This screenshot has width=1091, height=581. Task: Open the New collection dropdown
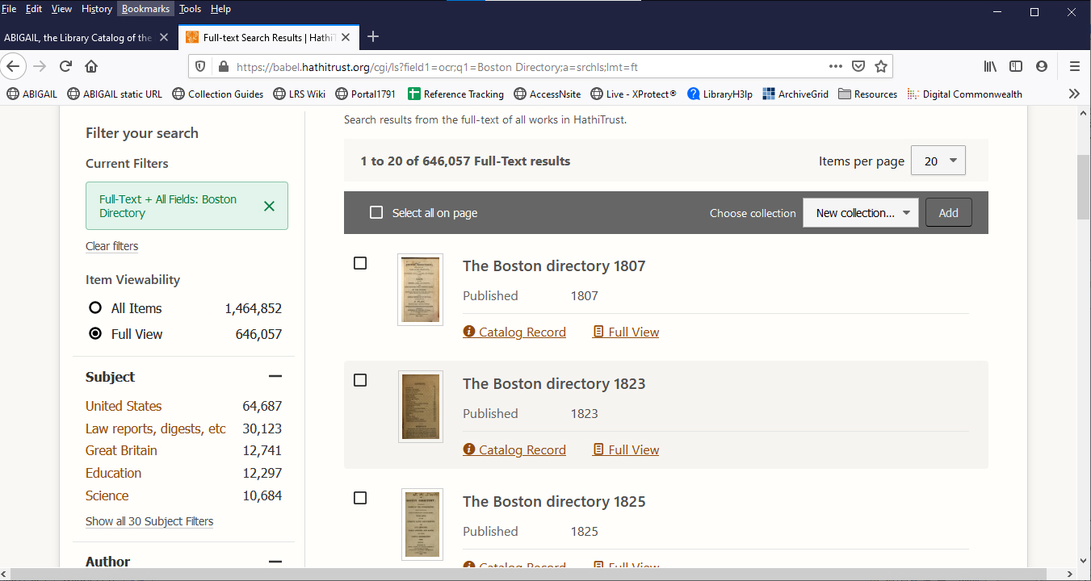point(860,213)
